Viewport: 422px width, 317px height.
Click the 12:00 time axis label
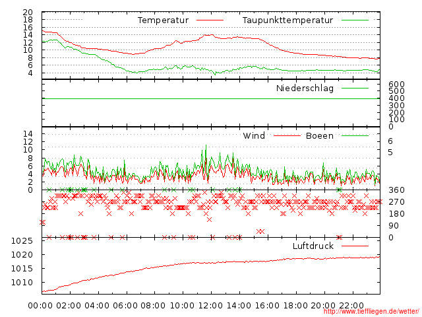(x=210, y=306)
